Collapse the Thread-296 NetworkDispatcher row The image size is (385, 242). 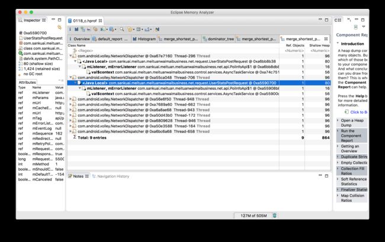pos(70,56)
